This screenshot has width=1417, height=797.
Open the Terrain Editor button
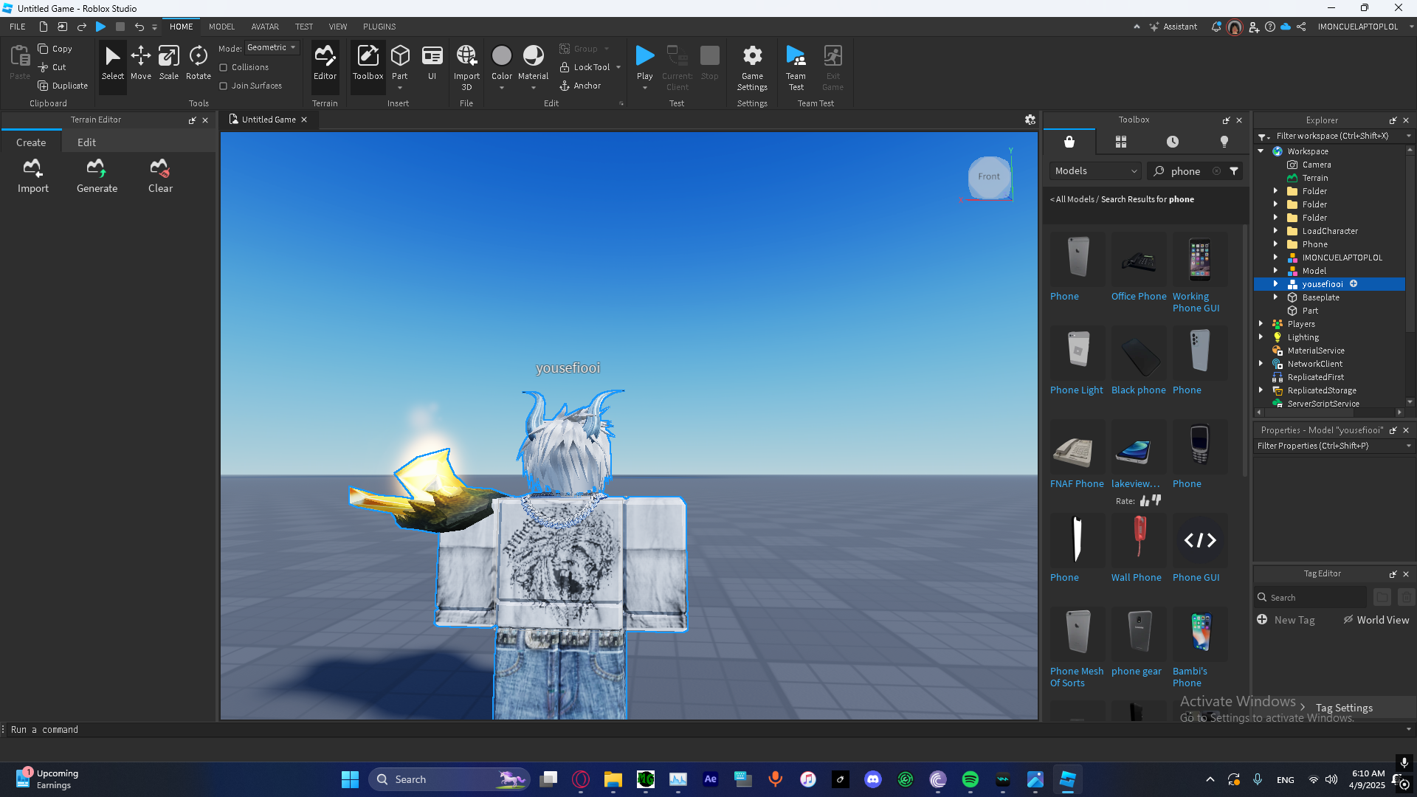[x=325, y=63]
